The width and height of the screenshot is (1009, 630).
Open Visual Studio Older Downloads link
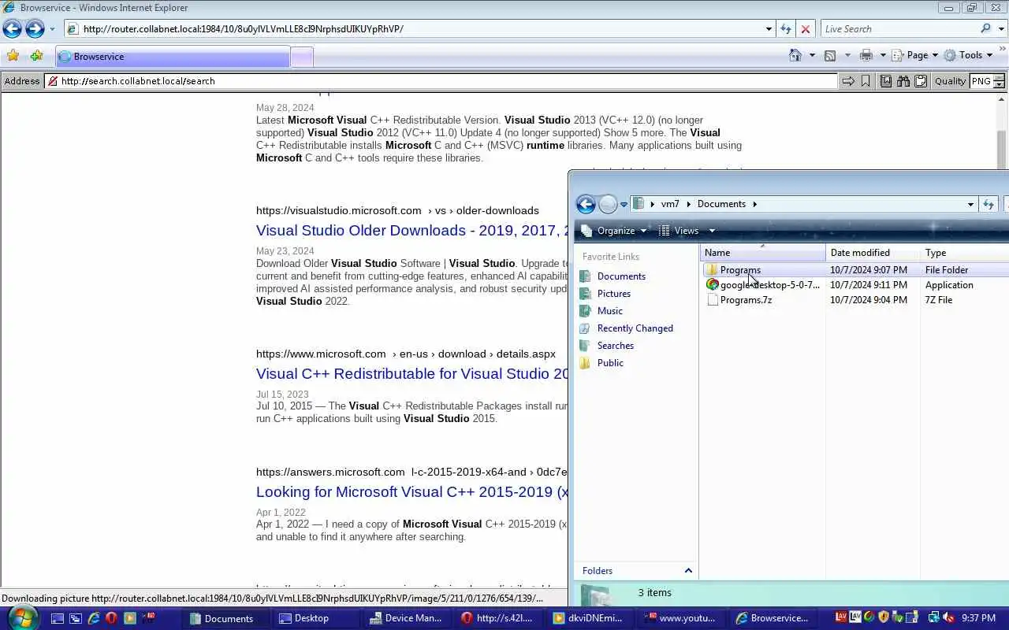[411, 231]
